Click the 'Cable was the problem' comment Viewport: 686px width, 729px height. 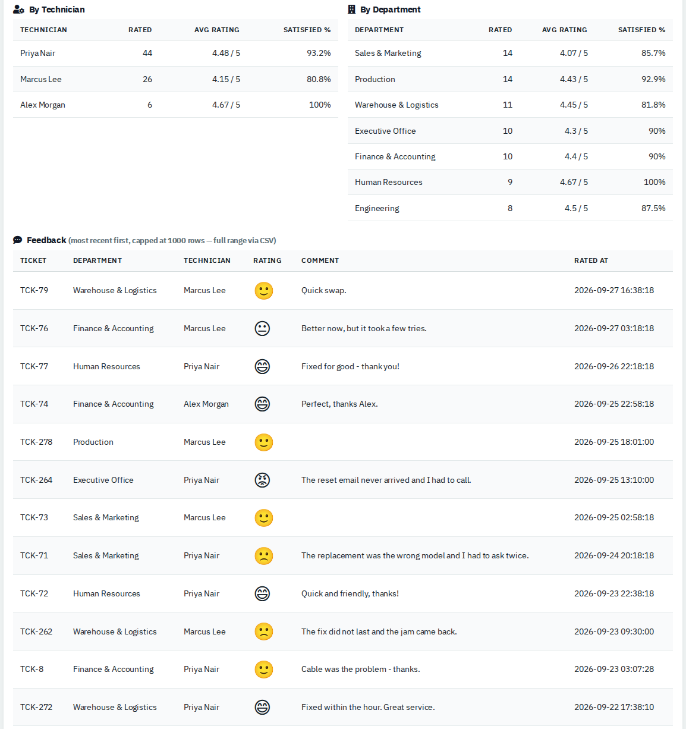coord(361,669)
